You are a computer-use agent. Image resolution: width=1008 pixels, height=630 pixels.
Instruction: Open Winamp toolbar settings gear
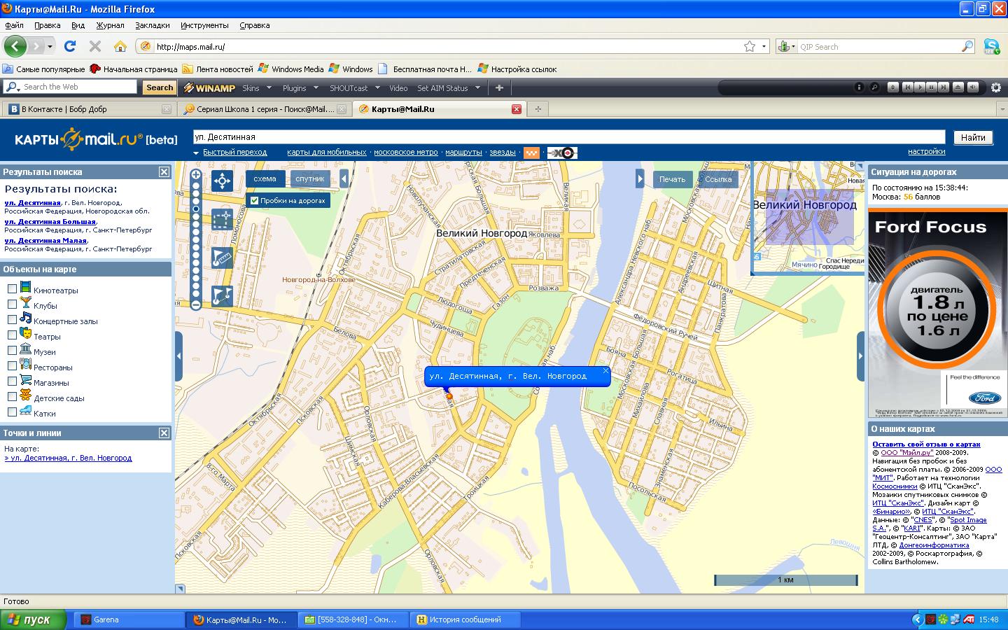pos(996,87)
